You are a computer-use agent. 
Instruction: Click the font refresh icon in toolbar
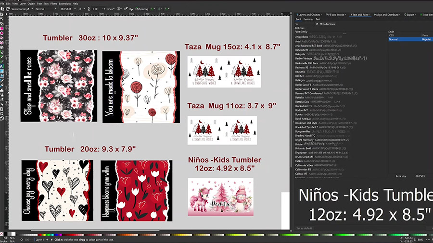point(8,9)
